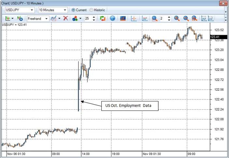Click the 25 numeric input field

pos(89,19)
